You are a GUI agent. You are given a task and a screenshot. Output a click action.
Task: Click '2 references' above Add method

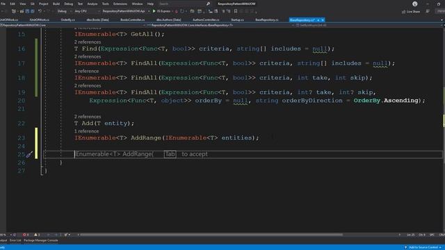(88, 117)
